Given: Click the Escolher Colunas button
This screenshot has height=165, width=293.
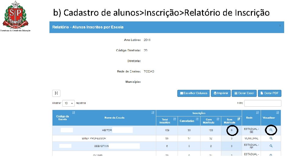Looking at the screenshot, I should click(x=194, y=93).
